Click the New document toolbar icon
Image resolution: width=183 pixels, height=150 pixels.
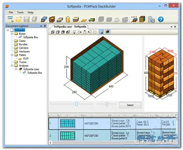[x=11, y=19]
